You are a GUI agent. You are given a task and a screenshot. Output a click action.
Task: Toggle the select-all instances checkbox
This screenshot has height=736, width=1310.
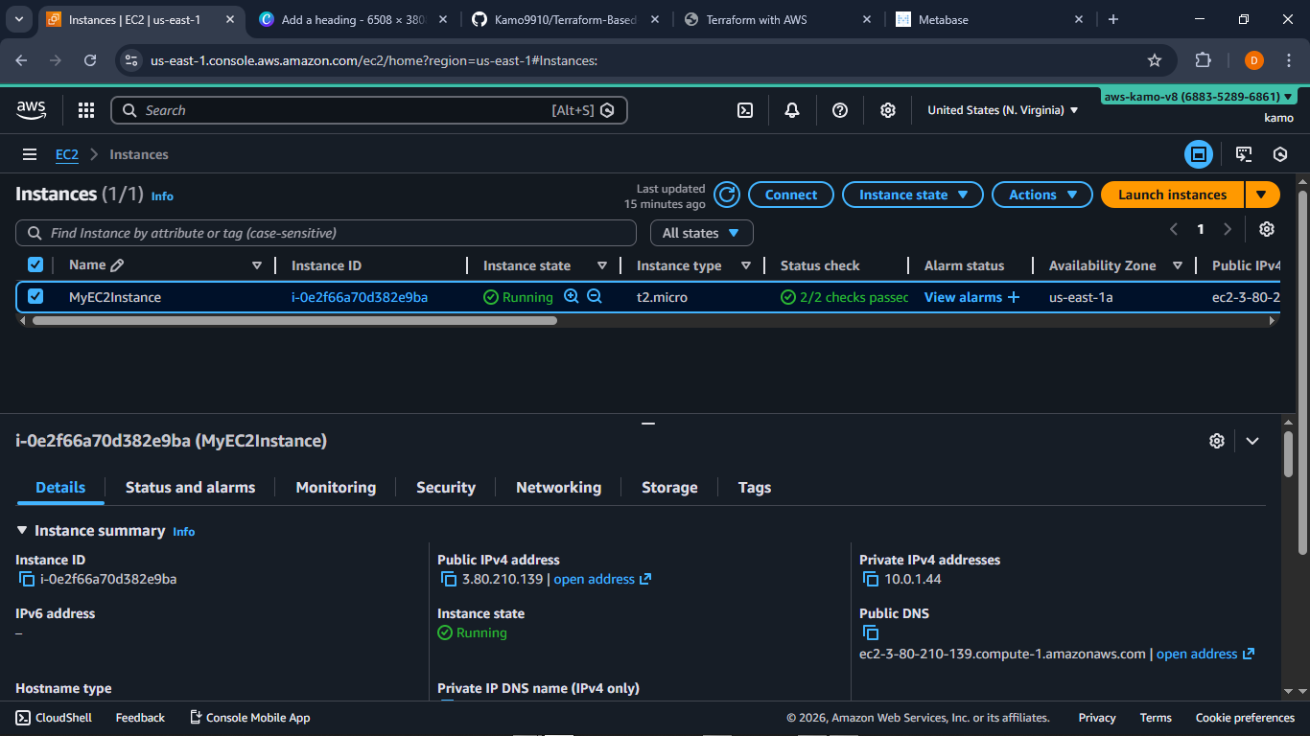click(x=35, y=265)
